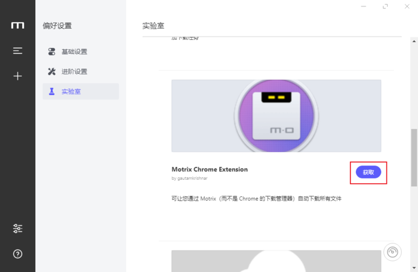
Task: Click the speedometer icon at bottom right
Action: point(392,252)
